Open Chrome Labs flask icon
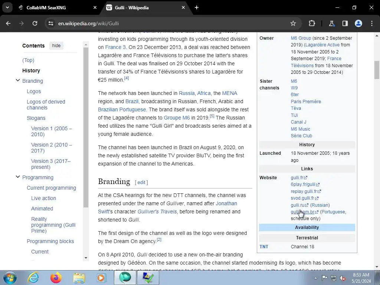Image resolution: width=380 pixels, height=285 pixels. point(331,23)
